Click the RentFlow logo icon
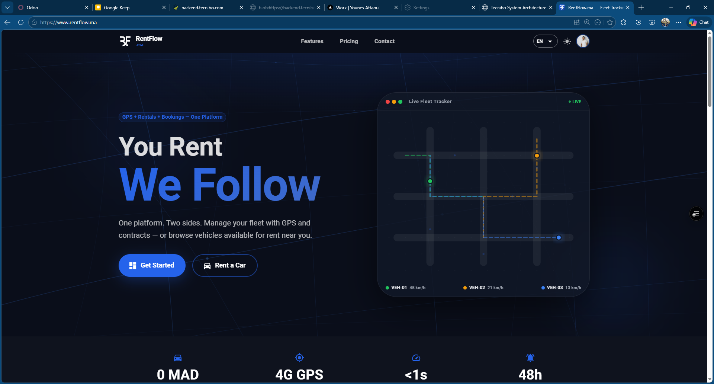The width and height of the screenshot is (714, 384). coord(125,41)
